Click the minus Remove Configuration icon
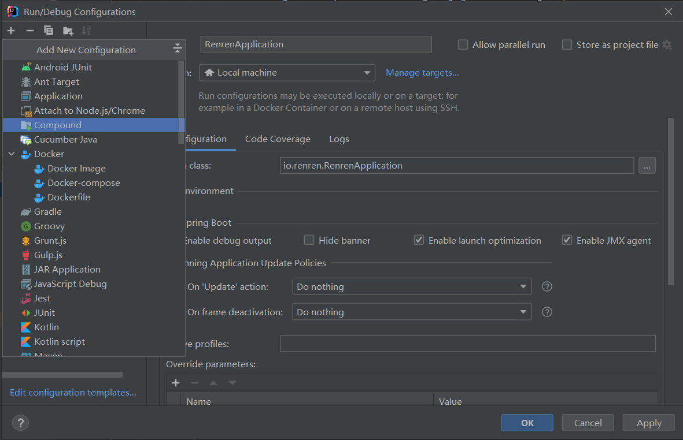 [30, 31]
